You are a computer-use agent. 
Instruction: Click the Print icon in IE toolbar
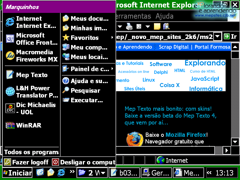pyautogui.click(x=130, y=26)
